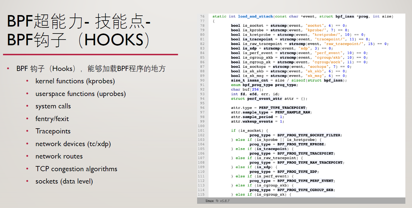The width and height of the screenshot is (412, 208).
Task: Select the 'userspace functions (uprobes)' bullet
Action: click(80, 94)
